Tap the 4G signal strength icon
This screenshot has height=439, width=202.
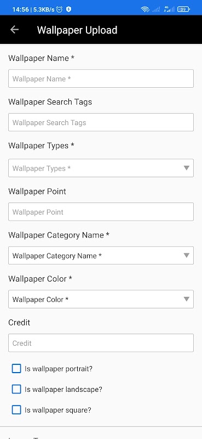[169, 9]
